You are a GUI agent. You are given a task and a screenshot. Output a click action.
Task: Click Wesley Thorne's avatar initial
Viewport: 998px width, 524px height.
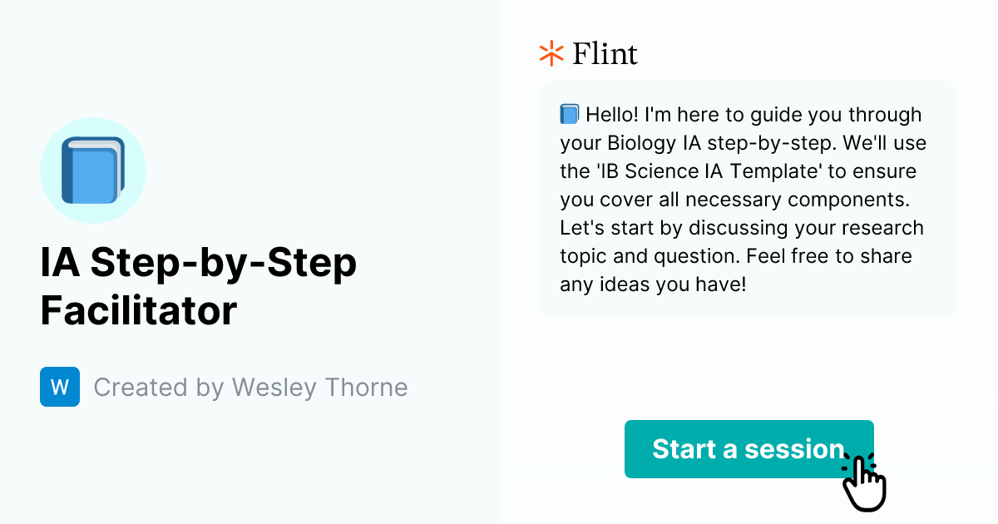point(60,387)
